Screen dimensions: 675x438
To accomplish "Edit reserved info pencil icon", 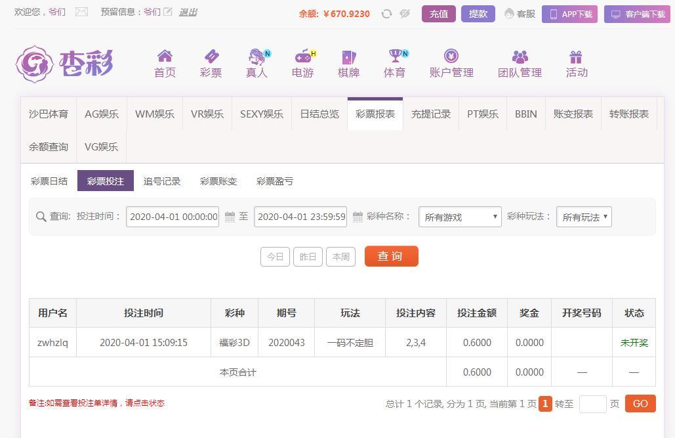I will pos(168,12).
